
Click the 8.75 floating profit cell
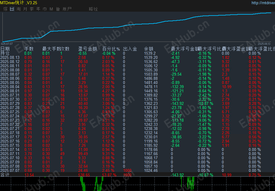tap(225, 120)
